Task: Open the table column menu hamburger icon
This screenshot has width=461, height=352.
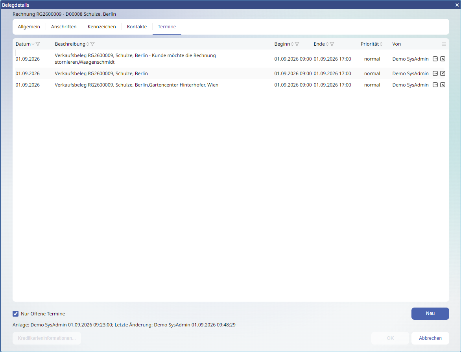Action: [x=444, y=44]
